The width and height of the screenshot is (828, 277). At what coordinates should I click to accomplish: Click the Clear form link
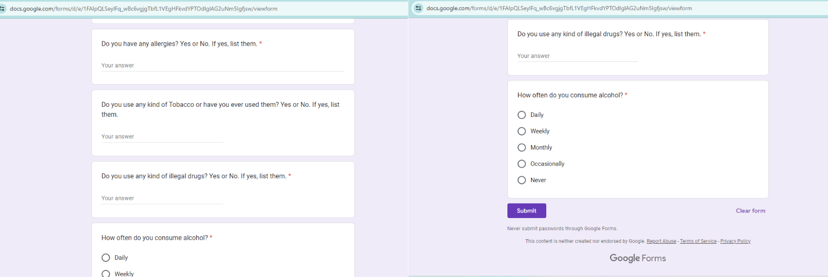point(750,211)
